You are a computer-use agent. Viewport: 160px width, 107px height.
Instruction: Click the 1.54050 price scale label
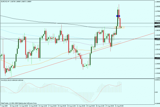(157, 64)
